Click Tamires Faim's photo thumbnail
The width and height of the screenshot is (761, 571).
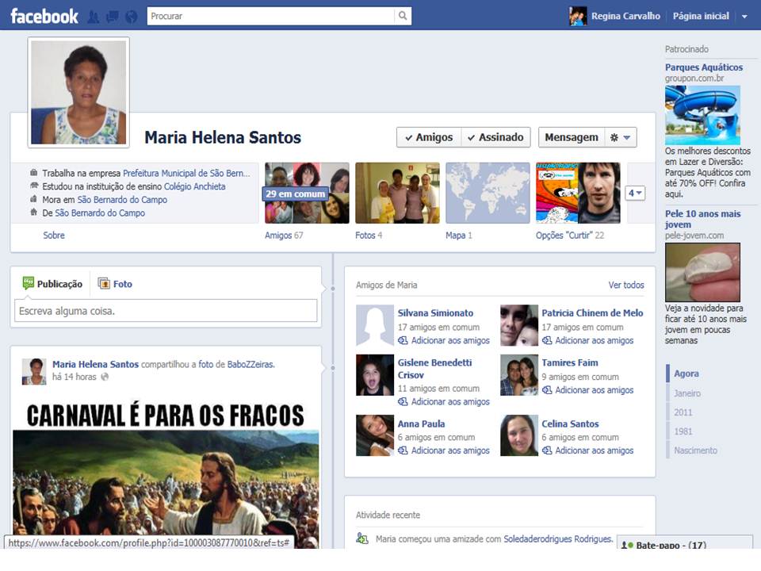(519, 375)
